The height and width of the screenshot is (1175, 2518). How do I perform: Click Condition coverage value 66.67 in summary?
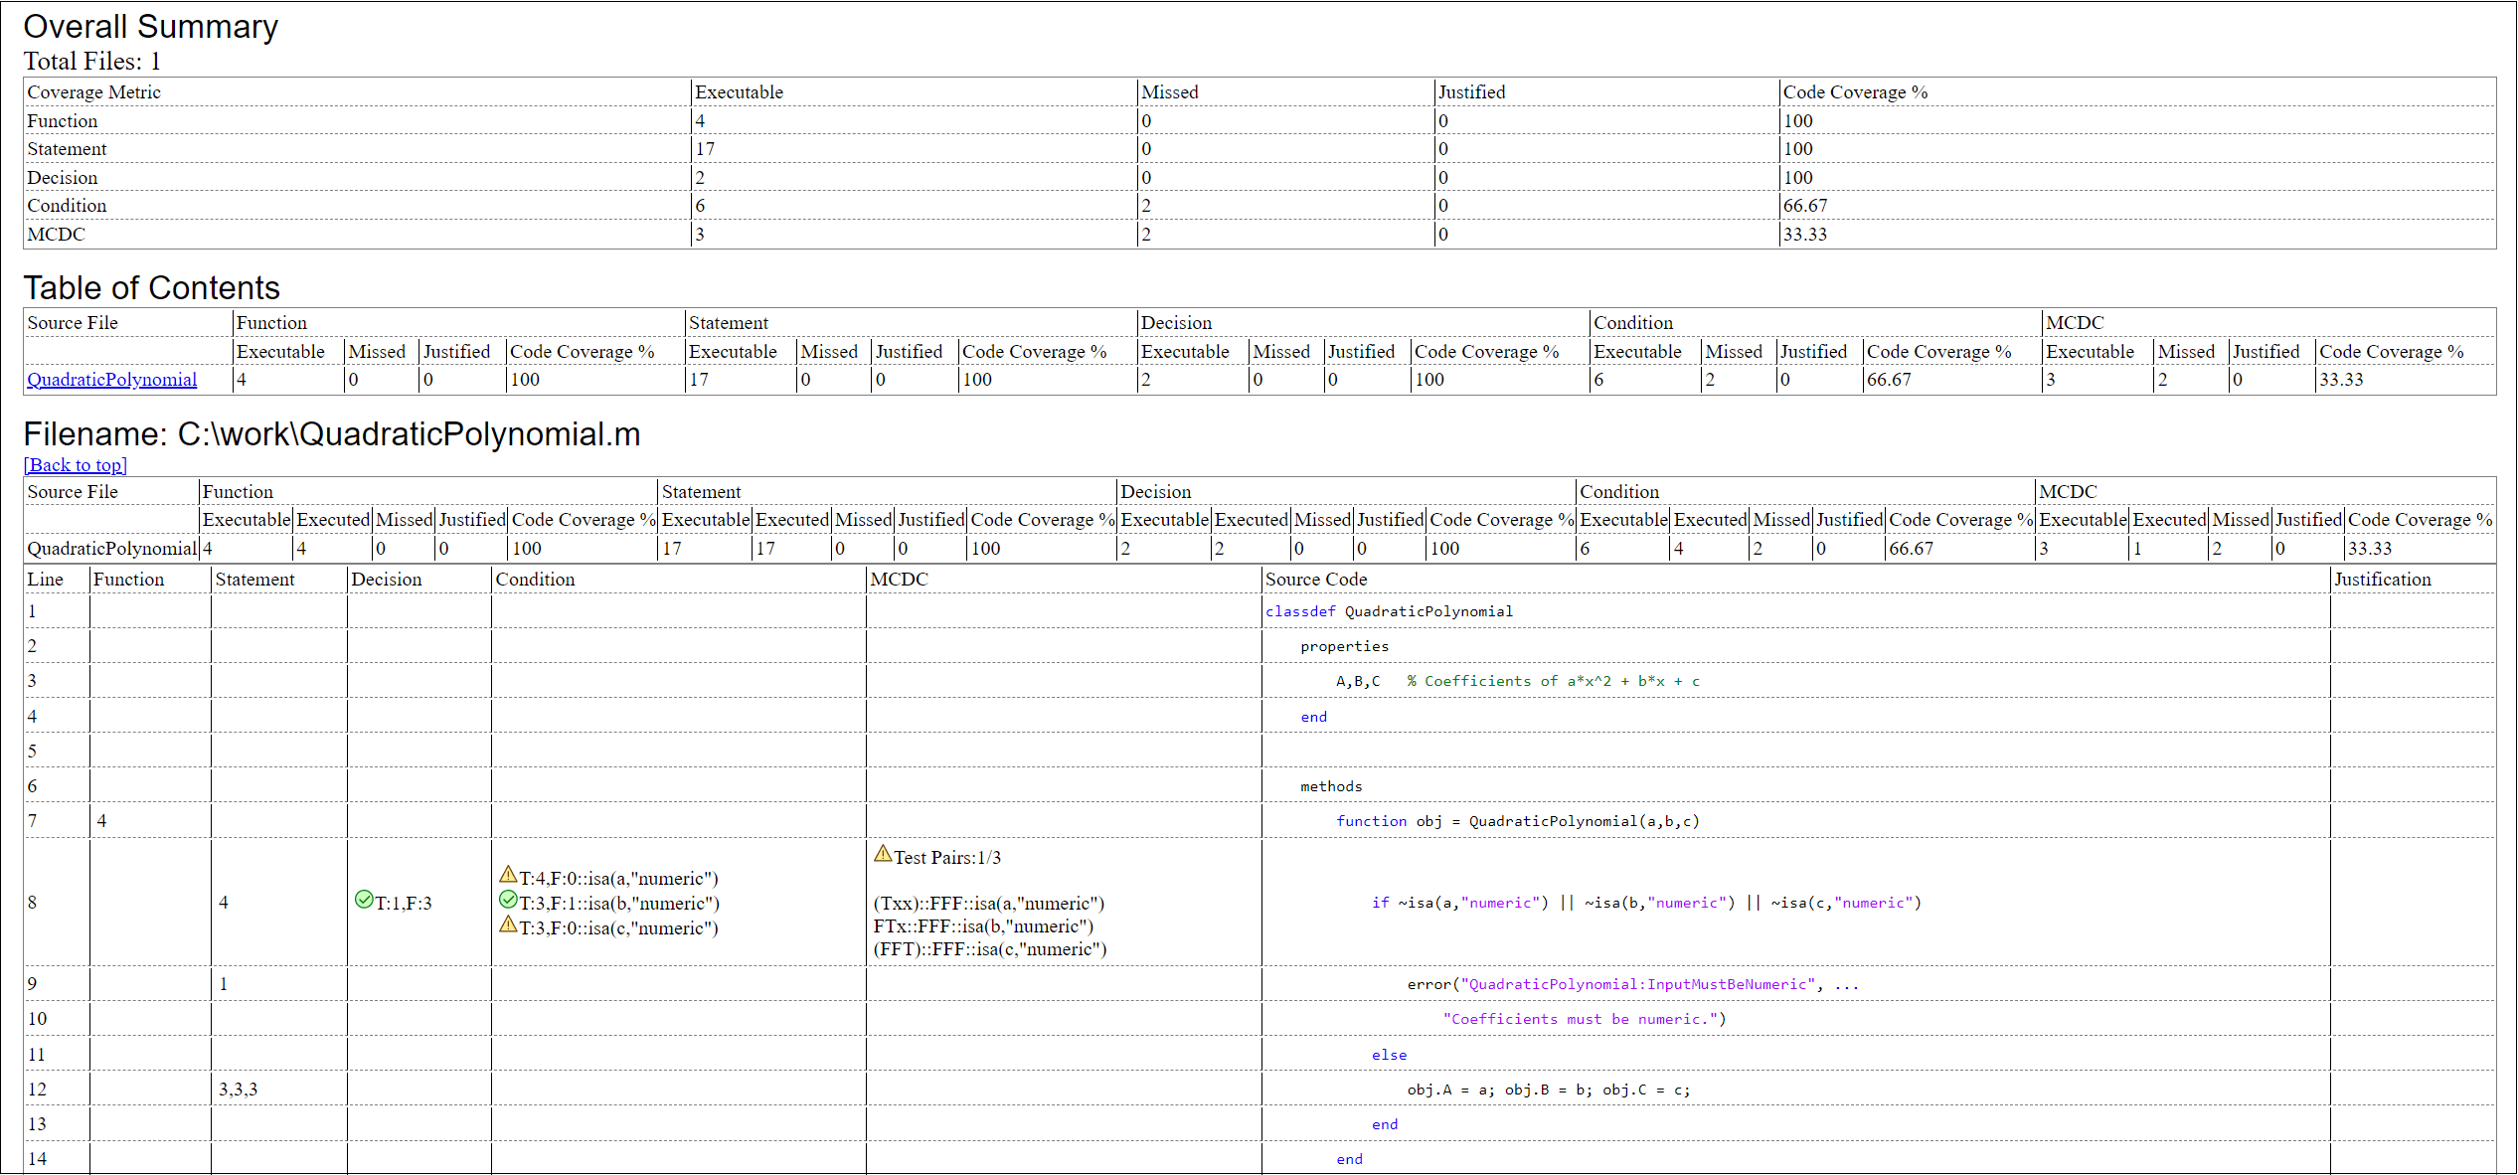(1804, 206)
